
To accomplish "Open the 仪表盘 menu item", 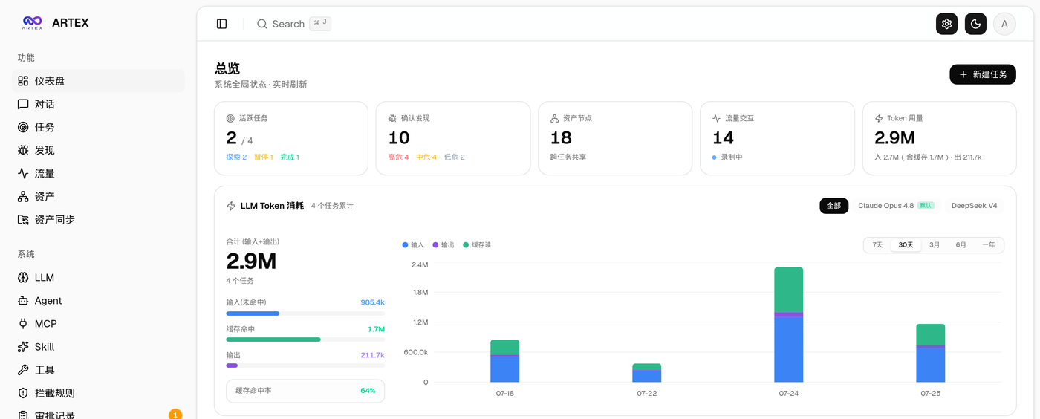I will pos(98,81).
